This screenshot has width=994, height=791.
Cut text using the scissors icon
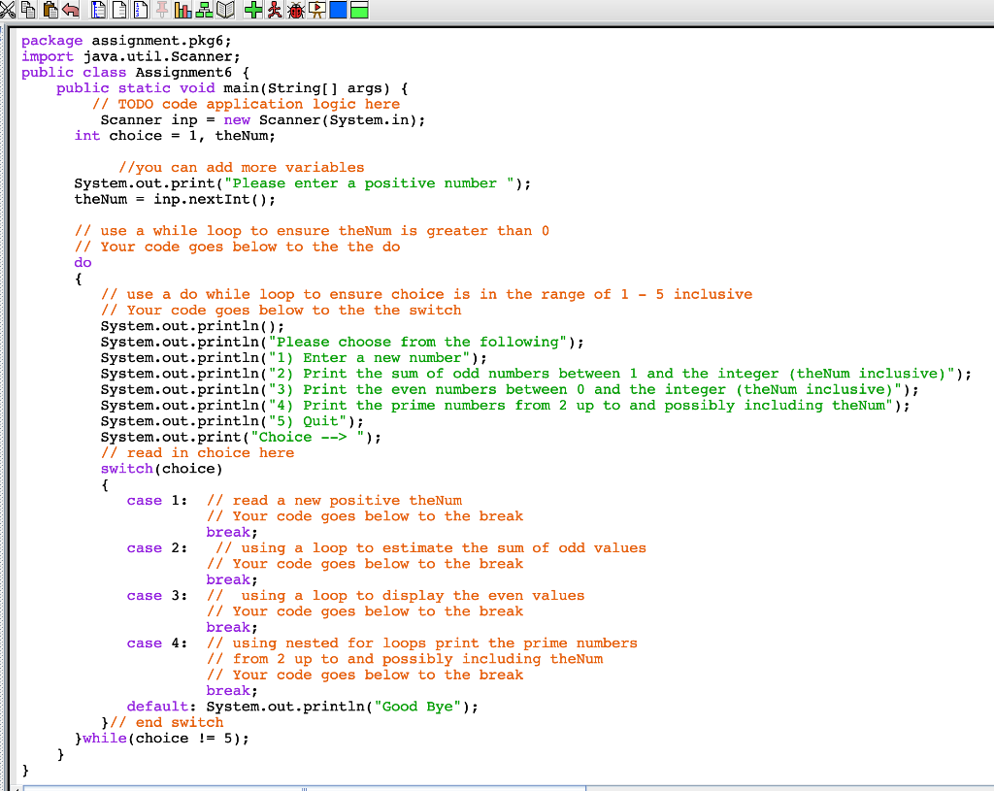click(x=10, y=10)
